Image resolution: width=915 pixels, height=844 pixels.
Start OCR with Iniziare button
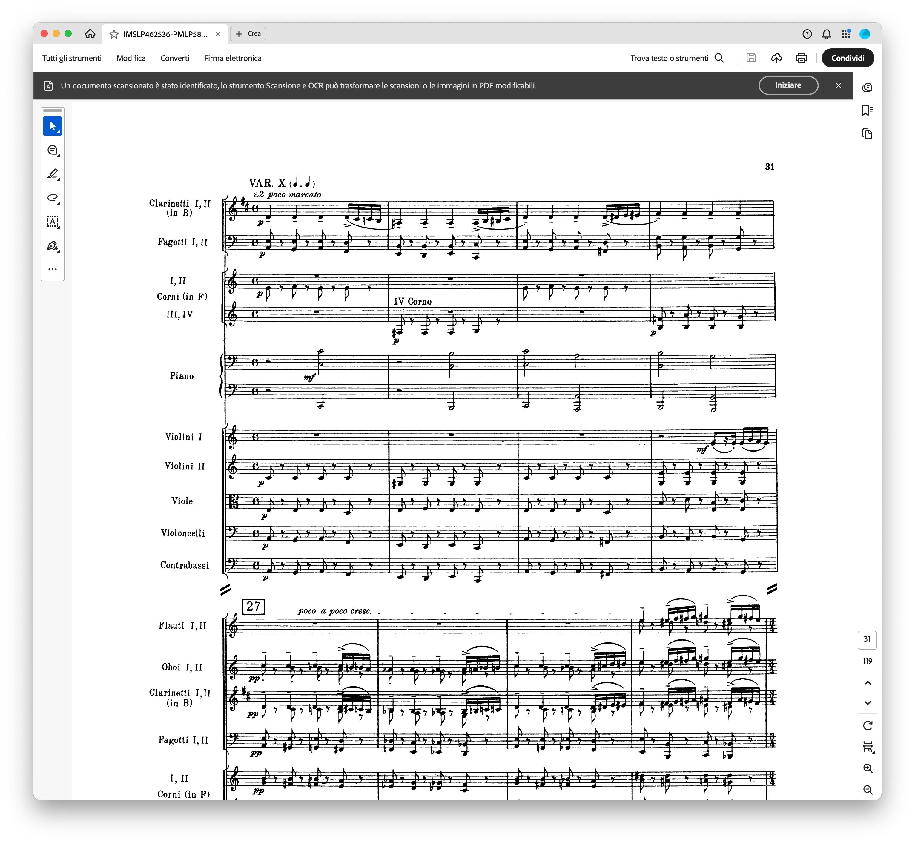pyautogui.click(x=788, y=85)
